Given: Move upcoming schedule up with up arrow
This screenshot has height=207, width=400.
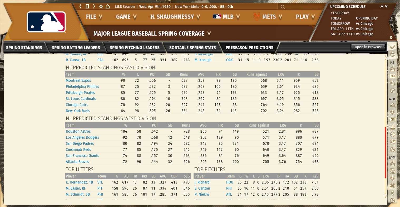Looking at the screenshot, I should tap(382, 6).
